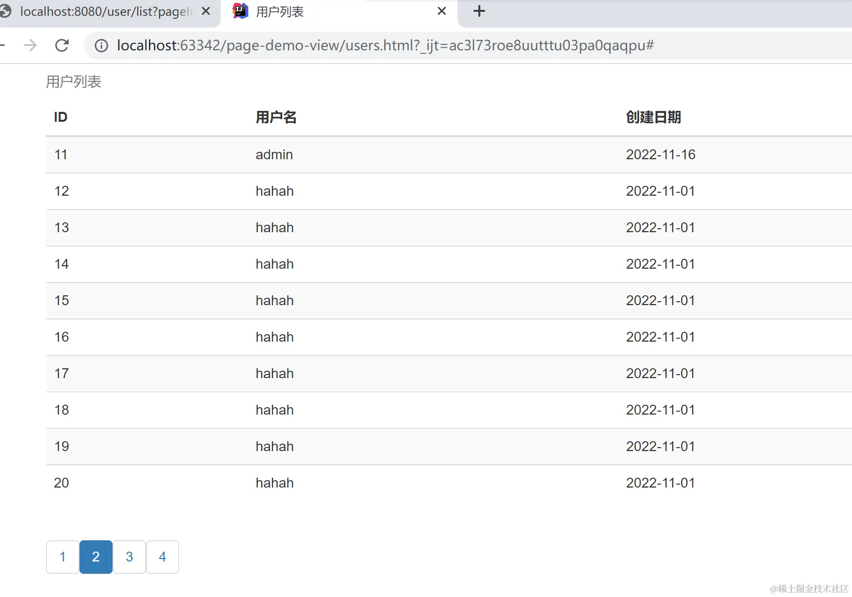
Task: Click the active page 2 button
Action: tap(96, 557)
